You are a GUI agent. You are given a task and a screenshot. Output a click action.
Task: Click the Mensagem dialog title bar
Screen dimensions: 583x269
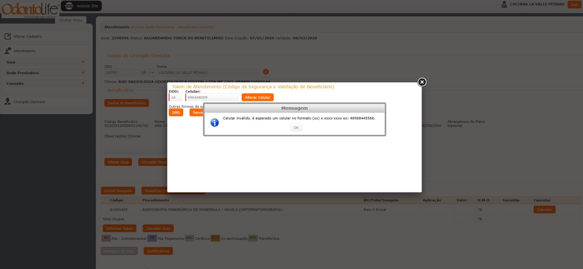pos(294,108)
